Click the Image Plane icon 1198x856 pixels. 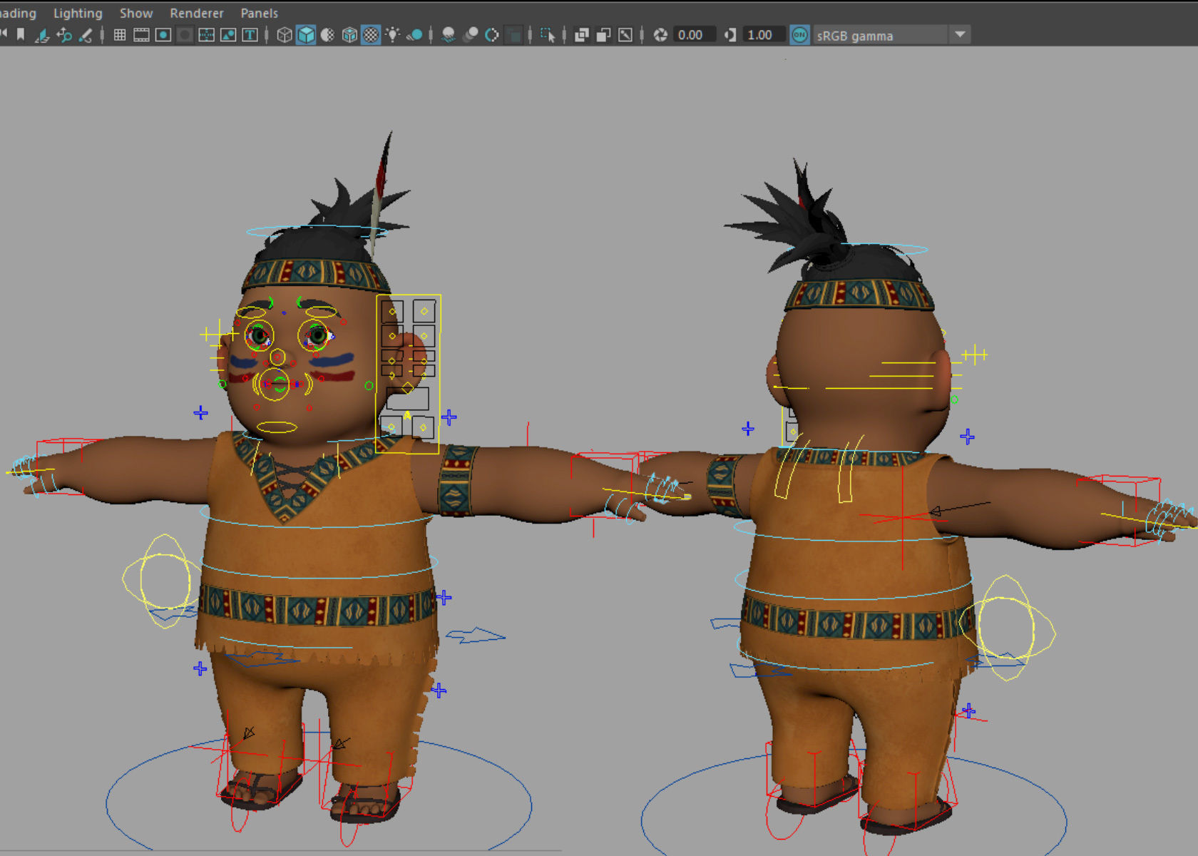click(x=42, y=35)
